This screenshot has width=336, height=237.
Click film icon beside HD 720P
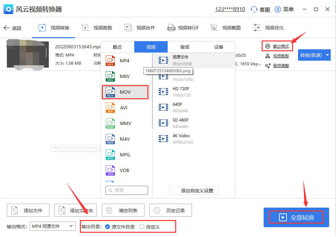point(163,92)
